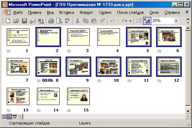Start slide show from the bottom view buttons
Image resolution: width=192 pixels, height=128 pixels.
pyautogui.click(x=15, y=117)
